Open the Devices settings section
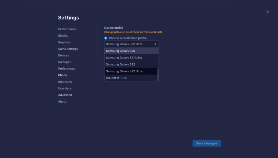 pyautogui.click(x=63, y=55)
